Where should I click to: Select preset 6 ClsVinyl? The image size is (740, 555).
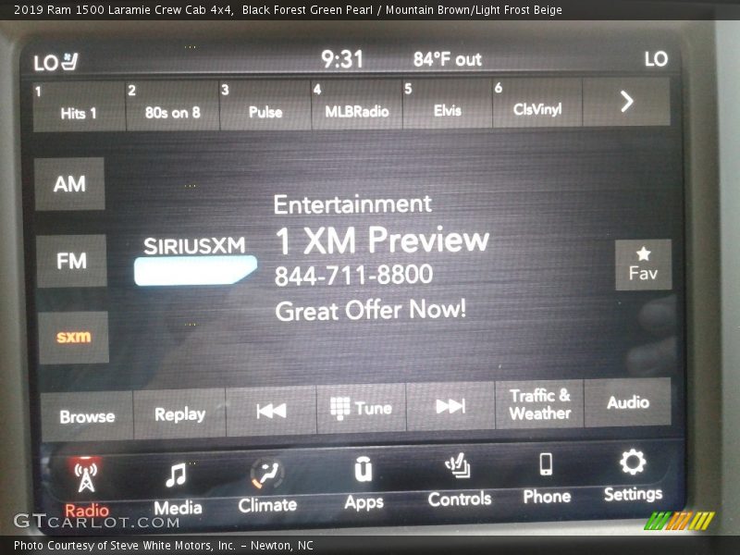[537, 102]
